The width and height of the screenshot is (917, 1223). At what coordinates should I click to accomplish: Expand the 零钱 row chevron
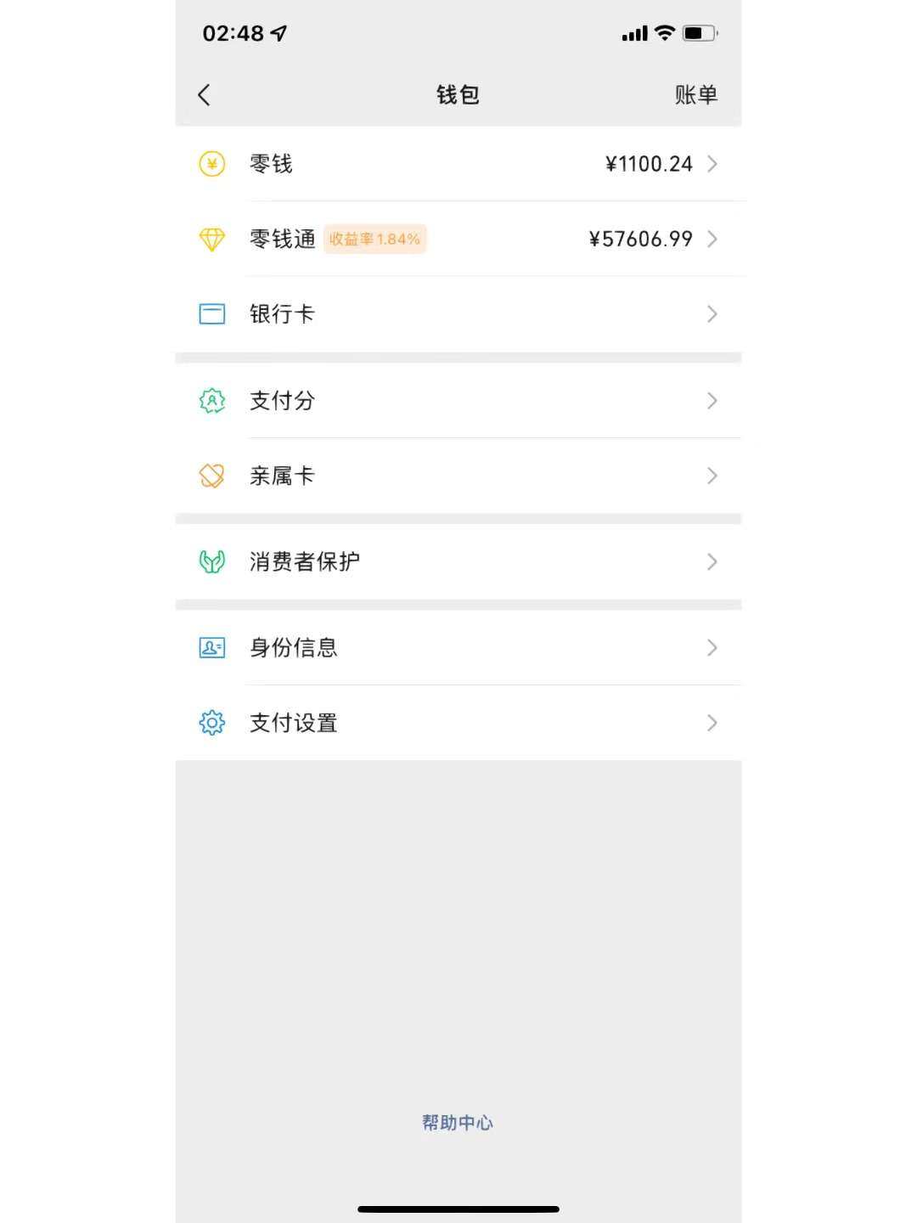712,164
